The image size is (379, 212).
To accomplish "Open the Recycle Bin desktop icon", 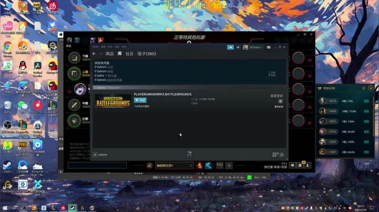I will [x=8, y=107].
